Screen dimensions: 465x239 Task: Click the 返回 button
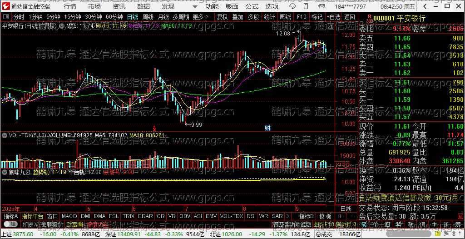click(350, 17)
